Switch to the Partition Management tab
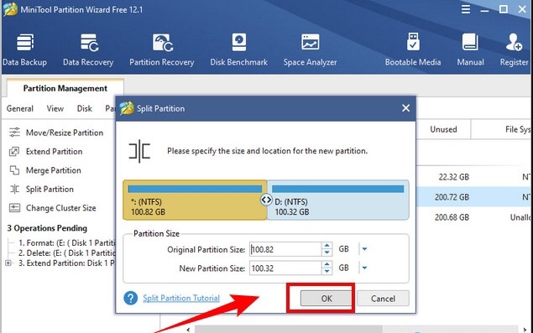This screenshot has width=533, height=333. coord(65,88)
